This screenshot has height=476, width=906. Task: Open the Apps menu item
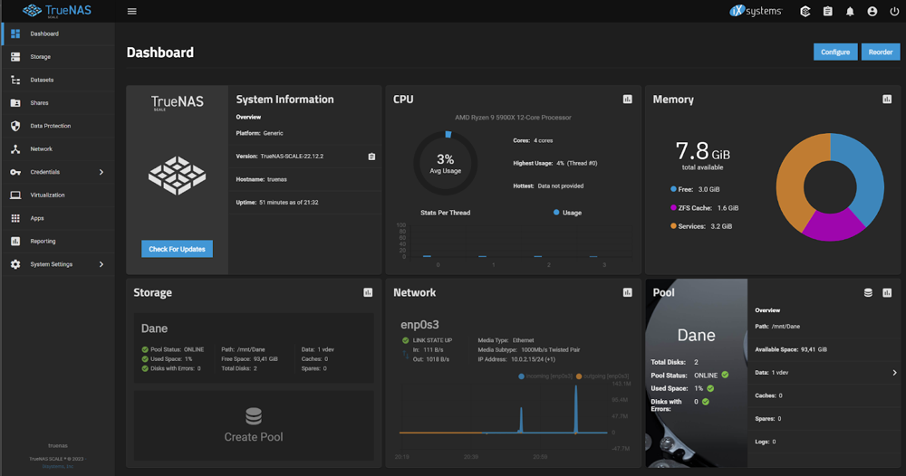[x=58, y=218]
